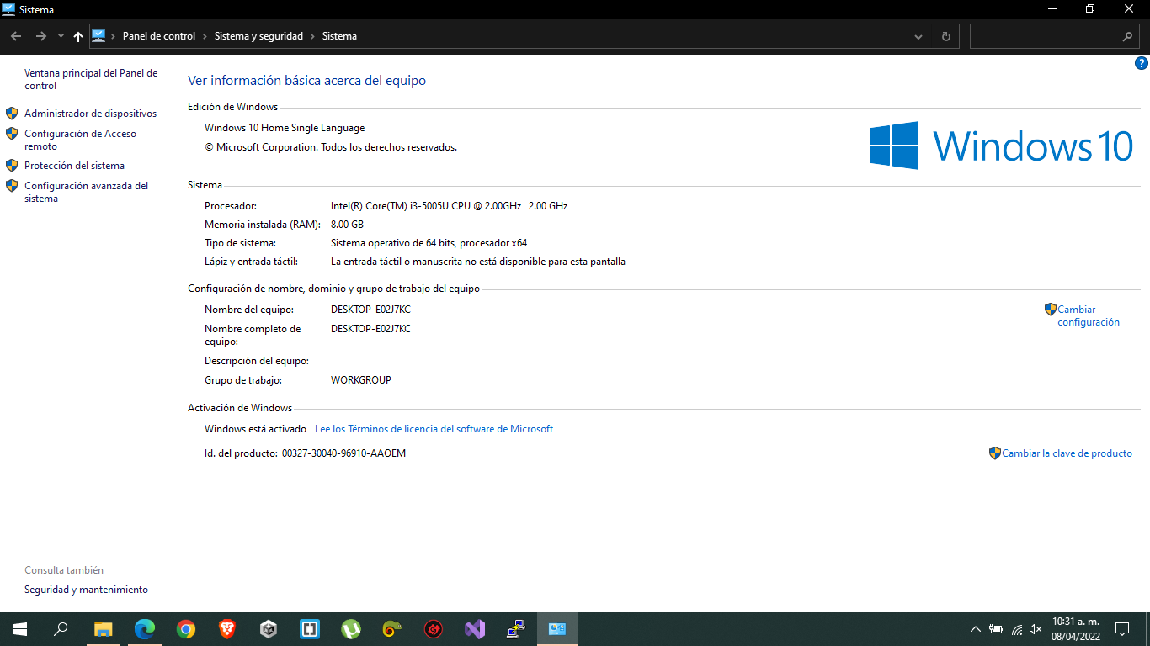This screenshot has height=646, width=1150.
Task: Go back with the Back arrow
Action: click(16, 36)
